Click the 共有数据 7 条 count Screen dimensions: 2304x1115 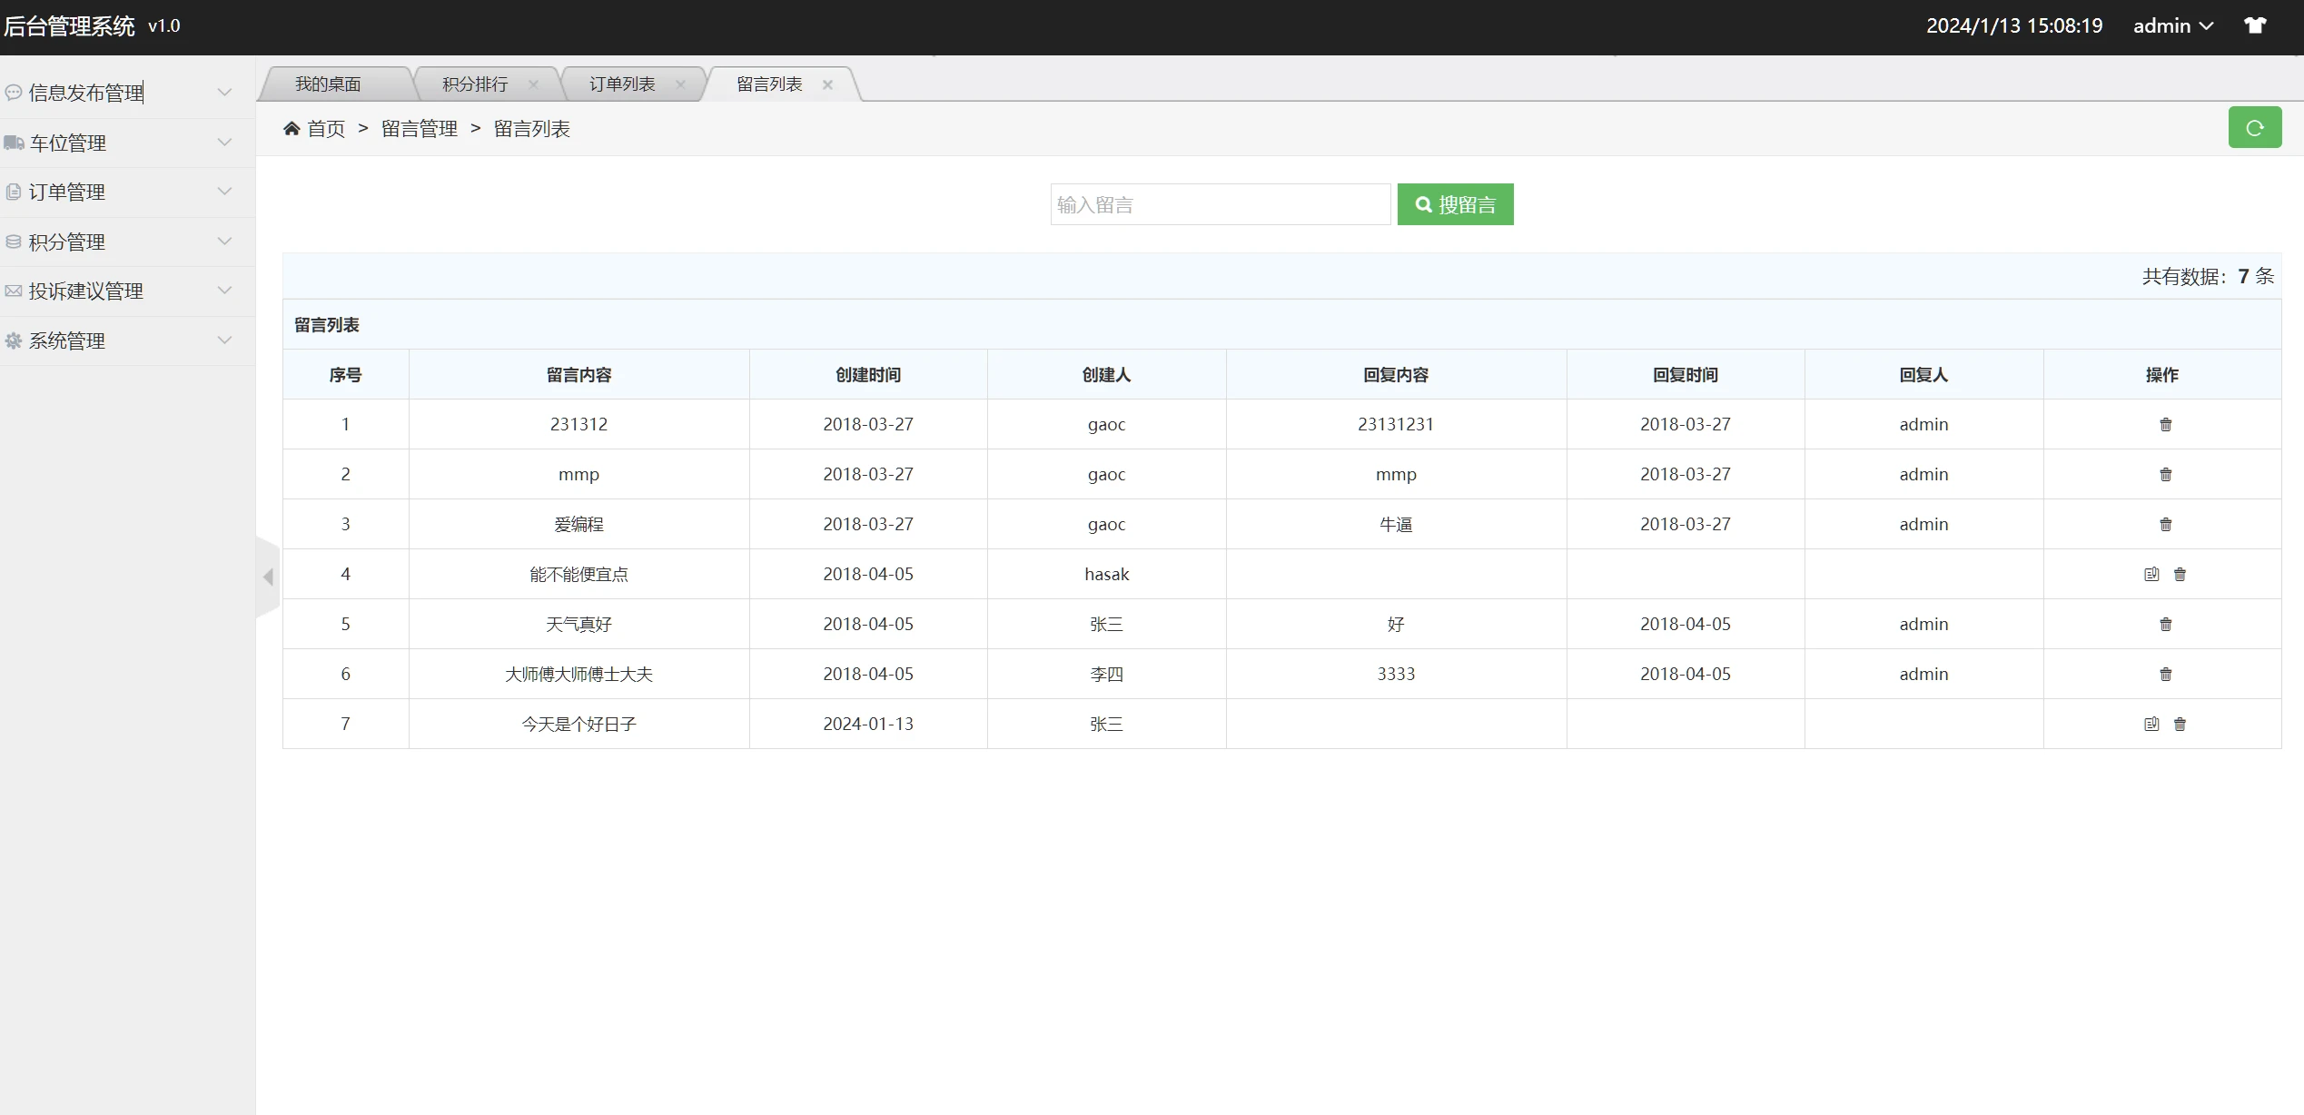(2208, 276)
